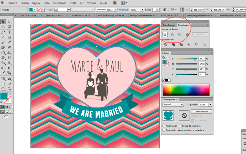This screenshot has height=154, width=246.
Task: Open the Trazo weight dropdown
Action: click(69, 10)
